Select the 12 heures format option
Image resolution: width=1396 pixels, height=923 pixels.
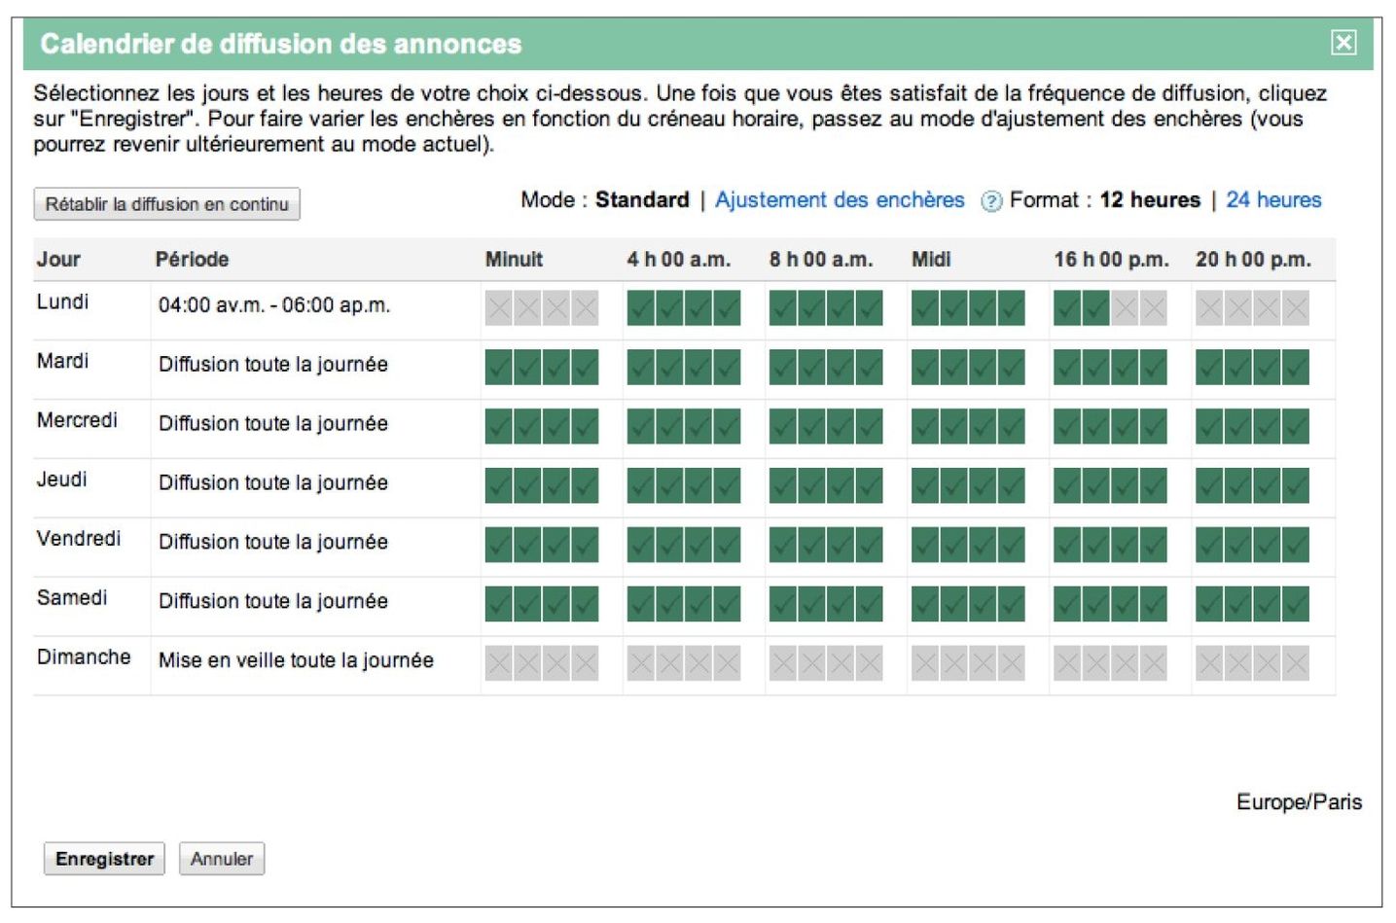point(1150,200)
